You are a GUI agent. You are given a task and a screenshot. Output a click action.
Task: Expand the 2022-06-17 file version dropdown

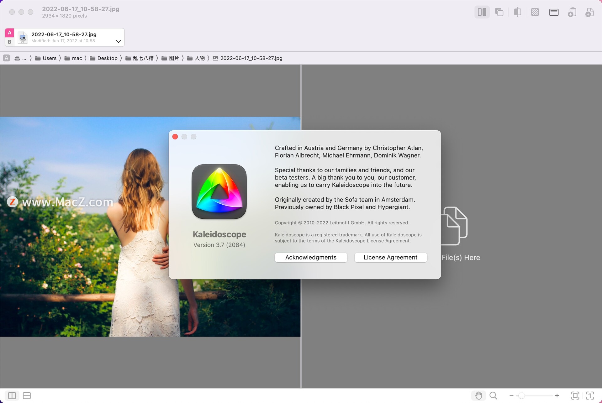point(118,41)
